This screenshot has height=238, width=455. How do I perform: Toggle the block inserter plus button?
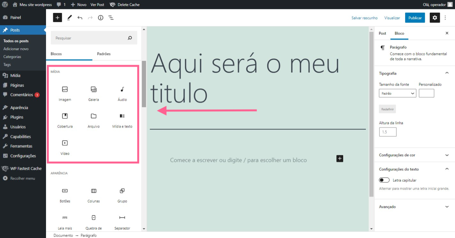click(x=57, y=18)
